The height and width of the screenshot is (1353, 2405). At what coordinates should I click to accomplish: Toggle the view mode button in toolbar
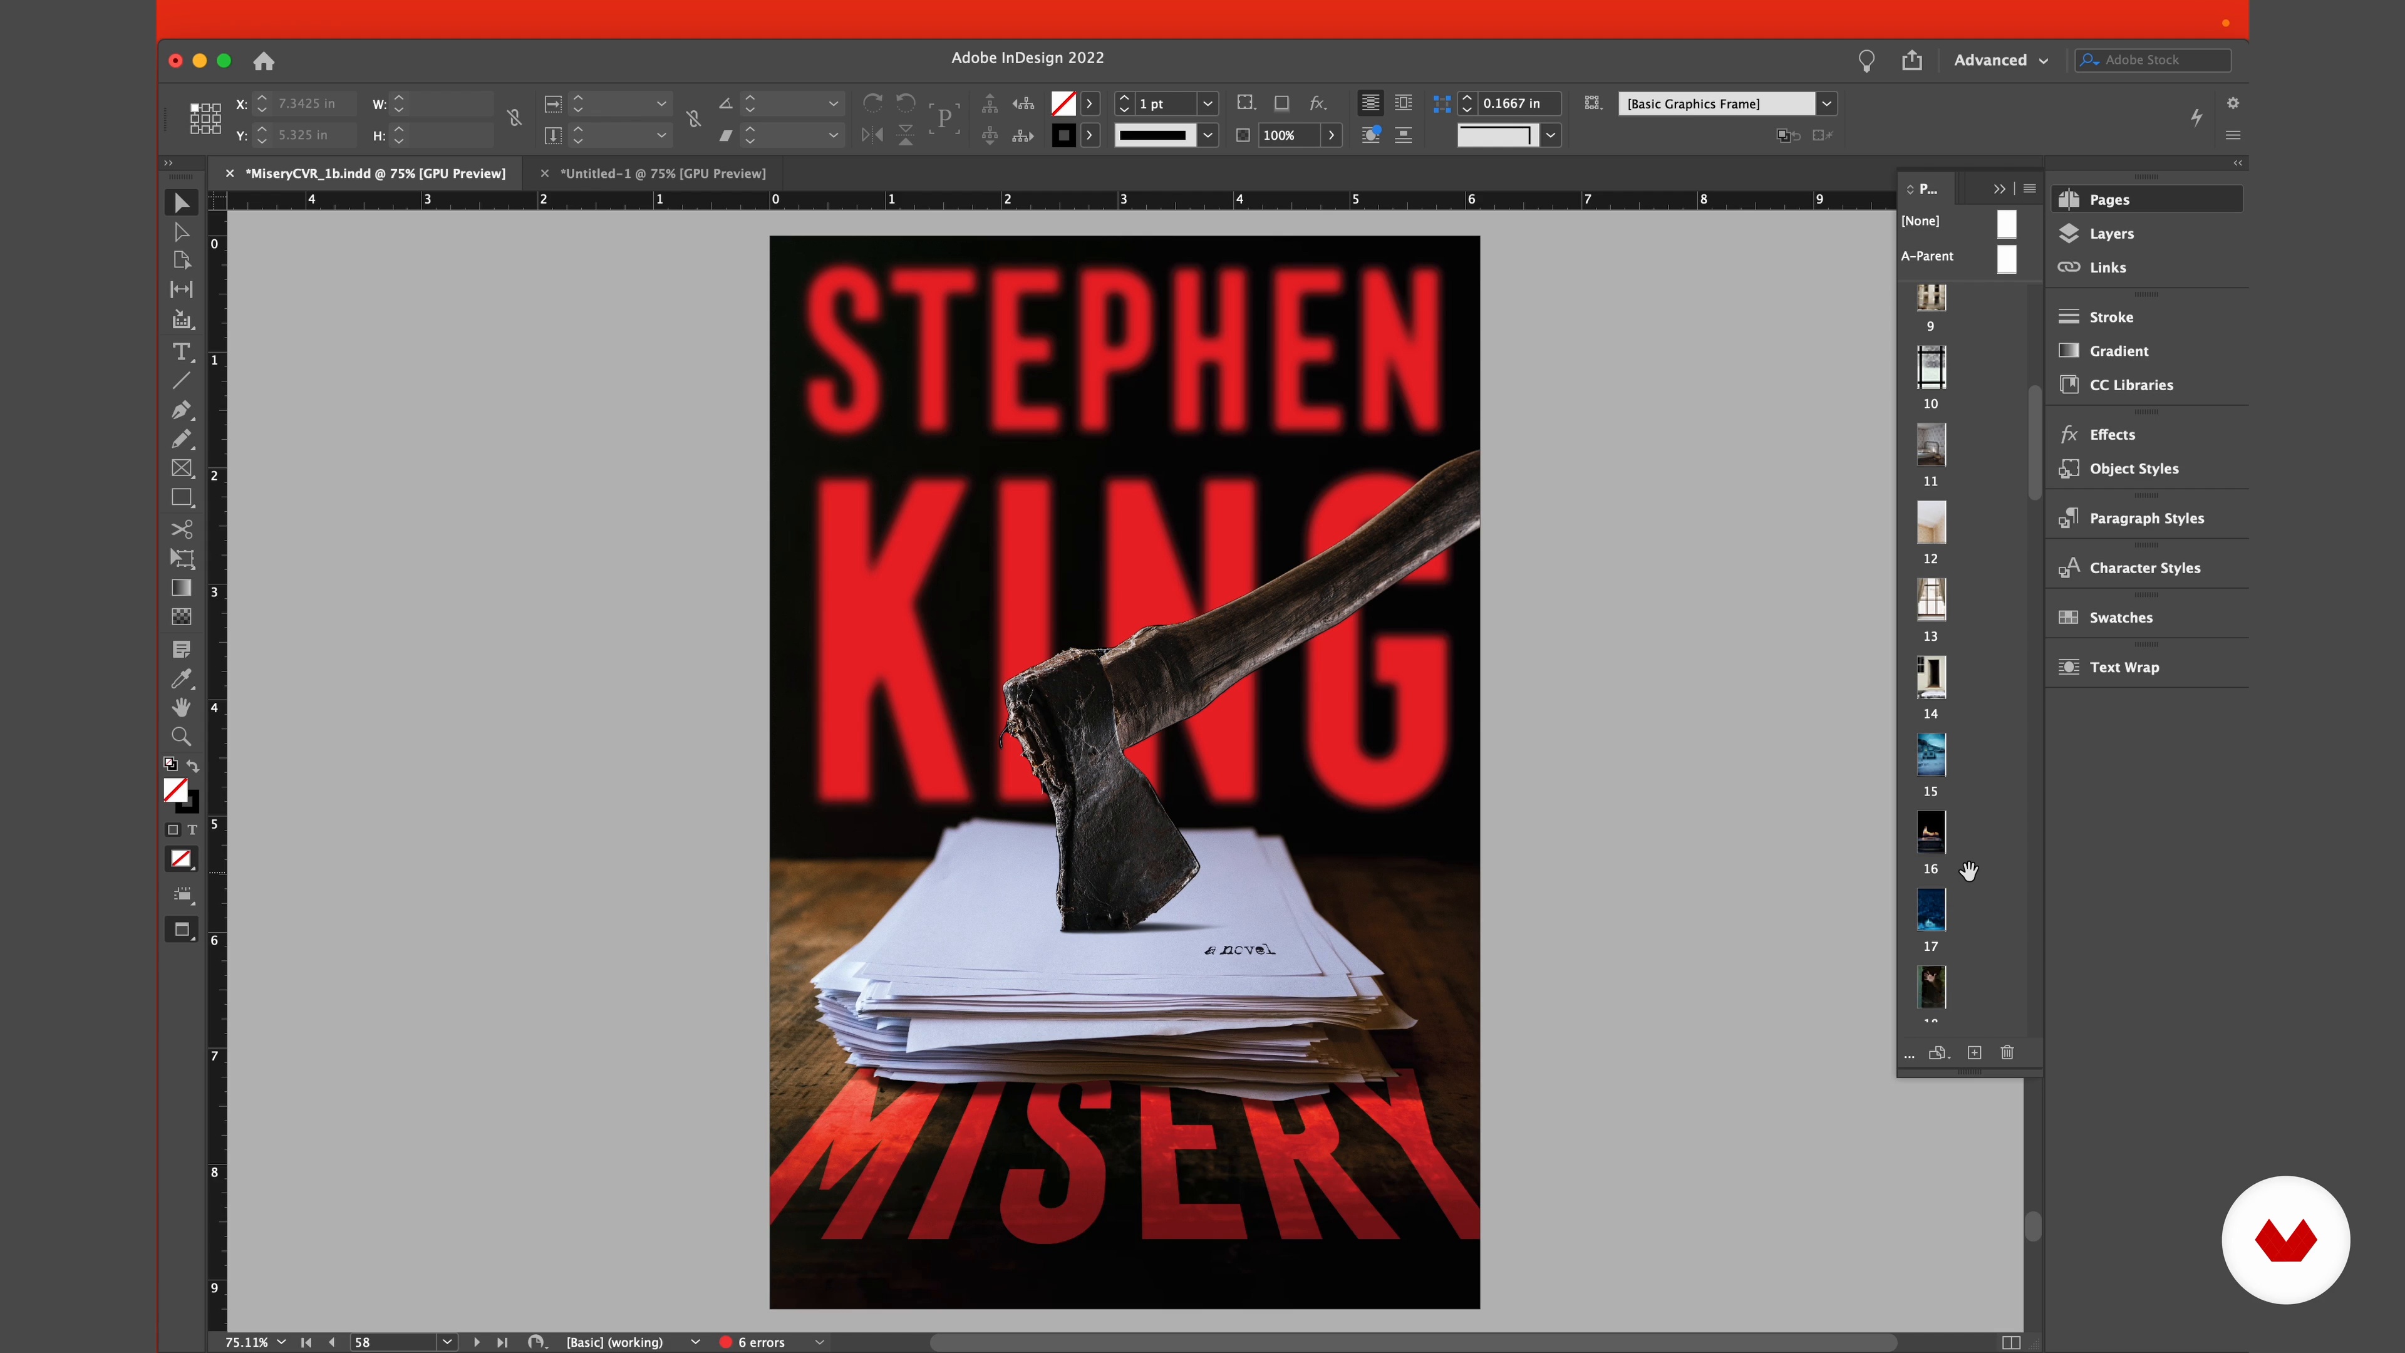pyautogui.click(x=182, y=930)
